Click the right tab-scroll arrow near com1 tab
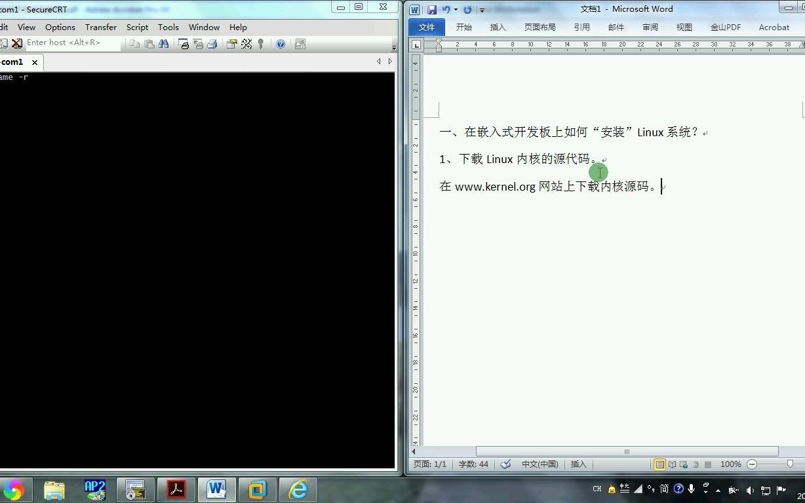The height and width of the screenshot is (503, 805). click(x=390, y=61)
